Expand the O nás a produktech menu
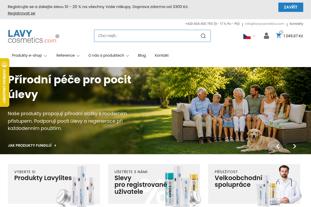This screenshot has width=311, height=207. 109,55
